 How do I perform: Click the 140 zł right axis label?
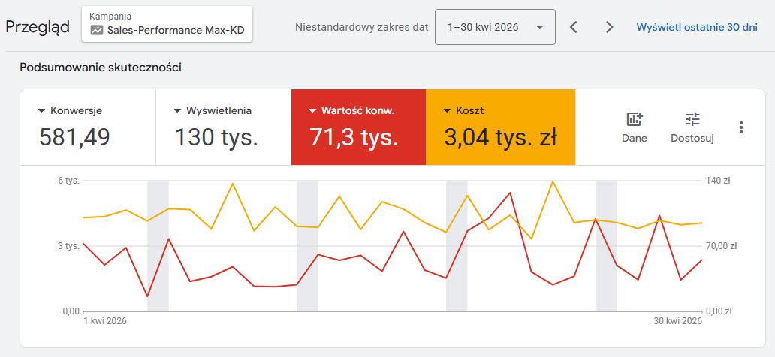tap(719, 181)
